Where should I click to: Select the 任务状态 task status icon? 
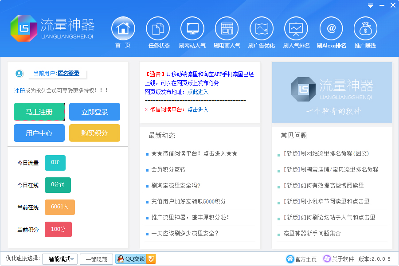click(x=158, y=29)
